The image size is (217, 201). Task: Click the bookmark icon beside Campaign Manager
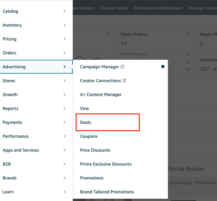[x=163, y=67]
